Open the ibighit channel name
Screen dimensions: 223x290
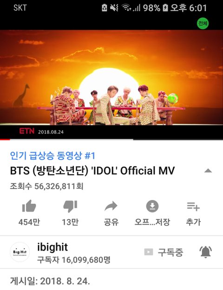coord(52,247)
